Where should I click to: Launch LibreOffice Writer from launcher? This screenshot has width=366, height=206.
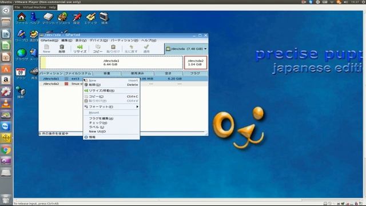6,34
